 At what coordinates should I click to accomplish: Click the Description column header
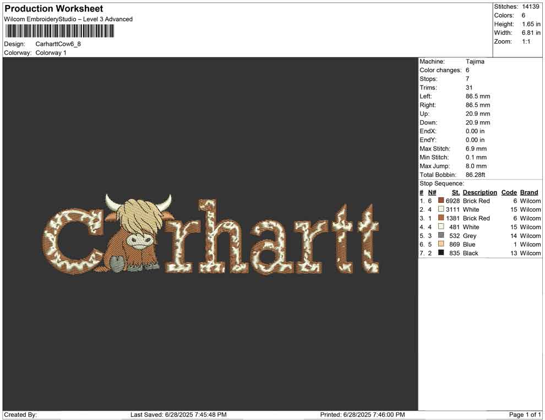(x=479, y=192)
